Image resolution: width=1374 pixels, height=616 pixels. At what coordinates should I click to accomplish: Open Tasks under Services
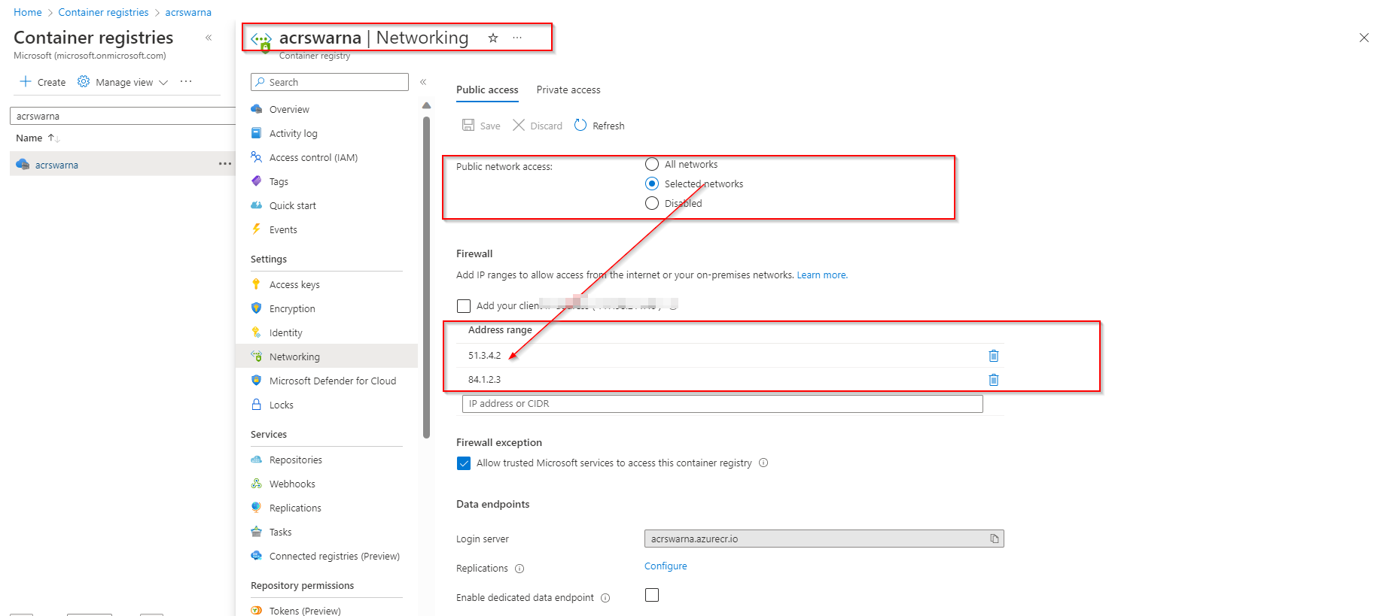[280, 532]
